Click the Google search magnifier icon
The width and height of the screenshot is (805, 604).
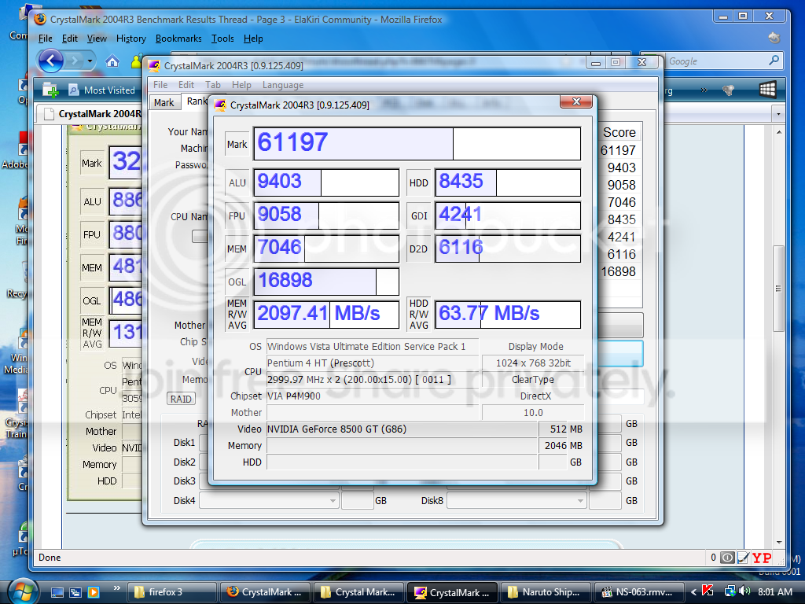(774, 61)
